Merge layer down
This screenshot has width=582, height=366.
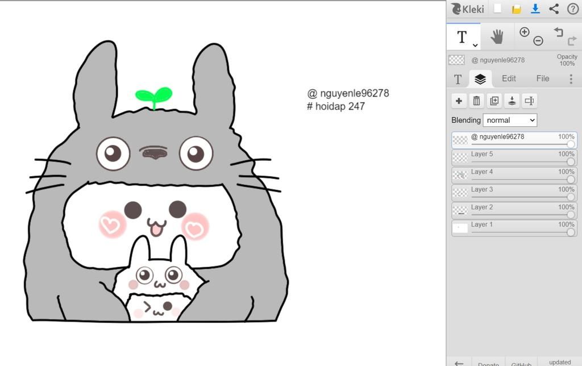click(512, 101)
